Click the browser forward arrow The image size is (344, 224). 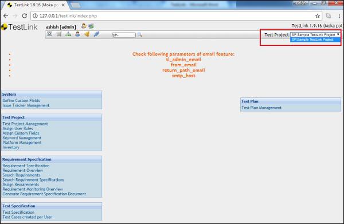15,16
